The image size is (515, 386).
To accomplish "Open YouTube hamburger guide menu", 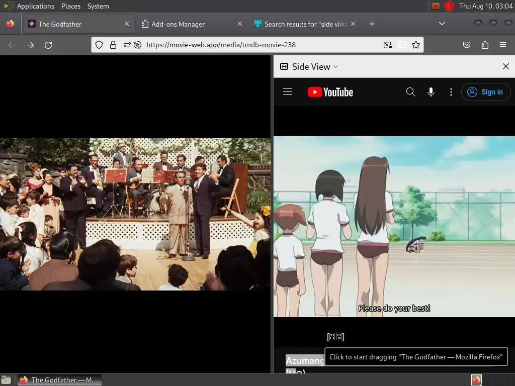I will pos(287,92).
